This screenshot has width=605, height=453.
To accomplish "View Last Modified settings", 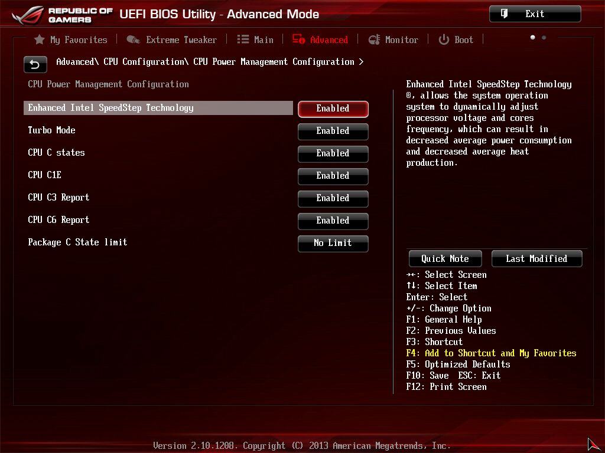I will click(536, 258).
